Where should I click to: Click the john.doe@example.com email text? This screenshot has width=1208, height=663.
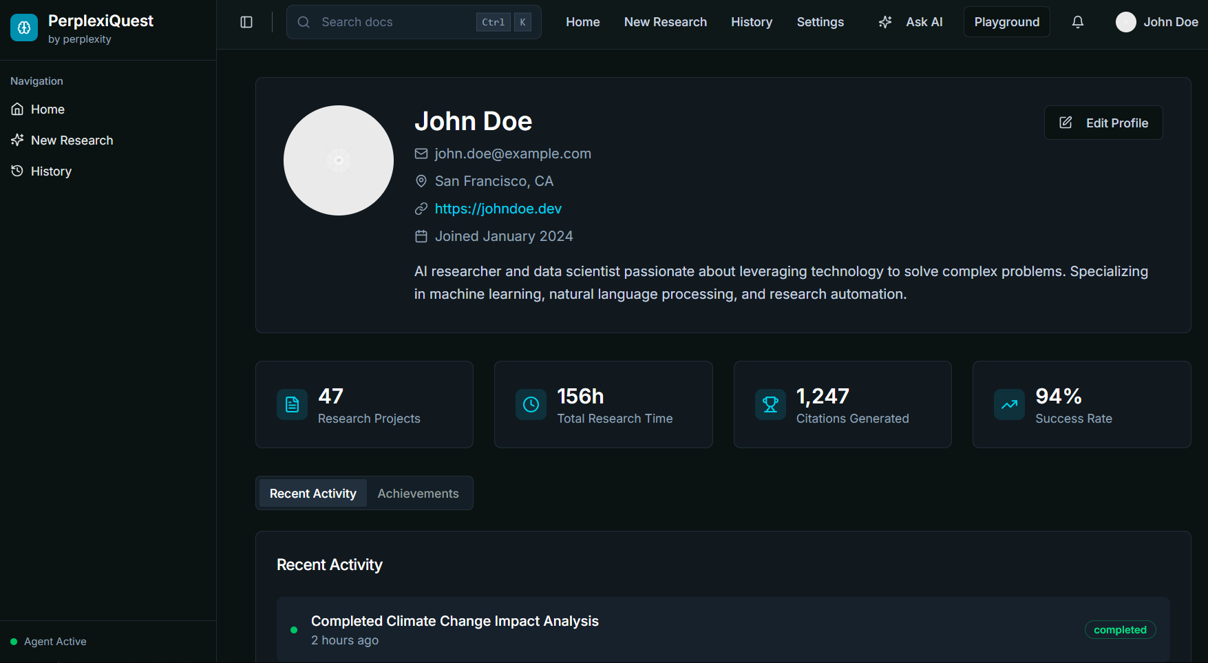click(x=513, y=154)
